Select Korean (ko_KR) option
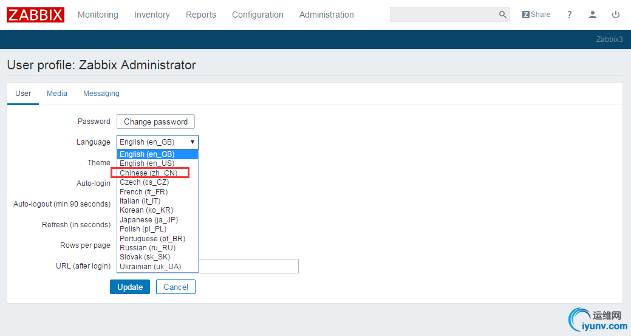 157,210
